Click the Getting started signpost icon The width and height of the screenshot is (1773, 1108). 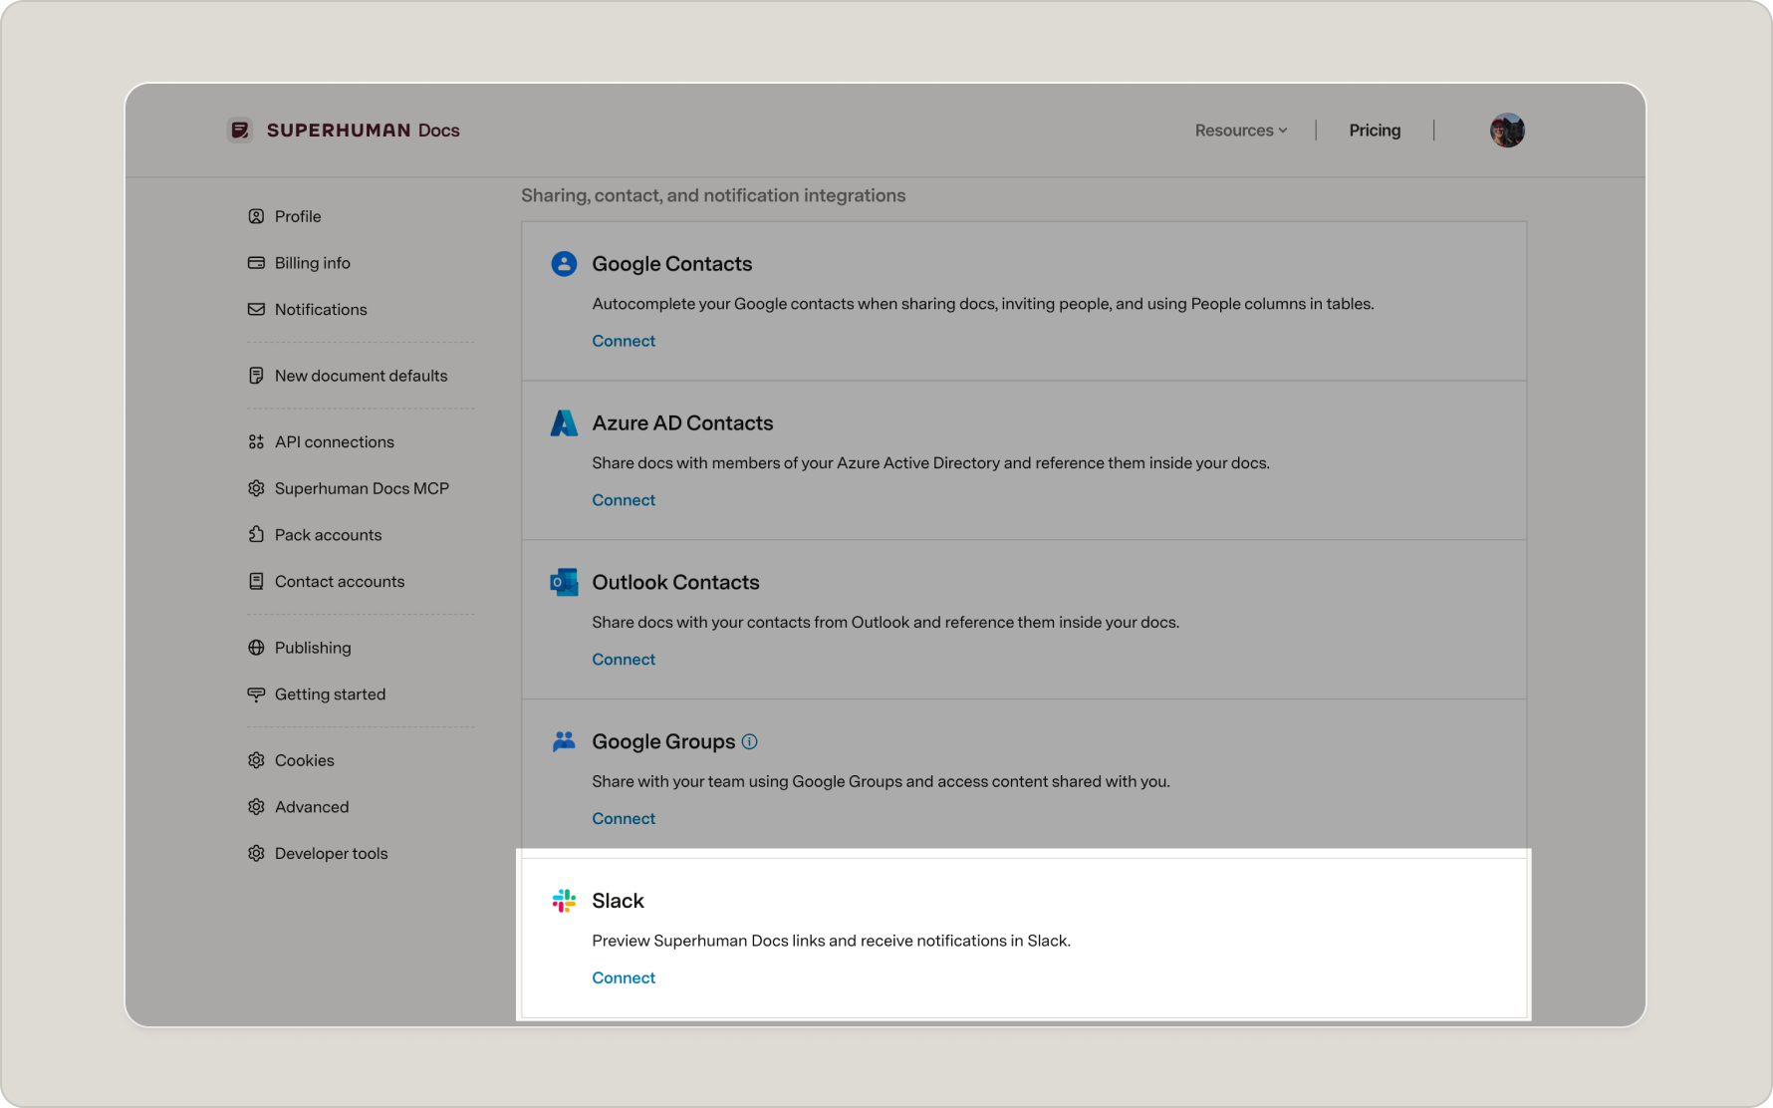coord(256,694)
